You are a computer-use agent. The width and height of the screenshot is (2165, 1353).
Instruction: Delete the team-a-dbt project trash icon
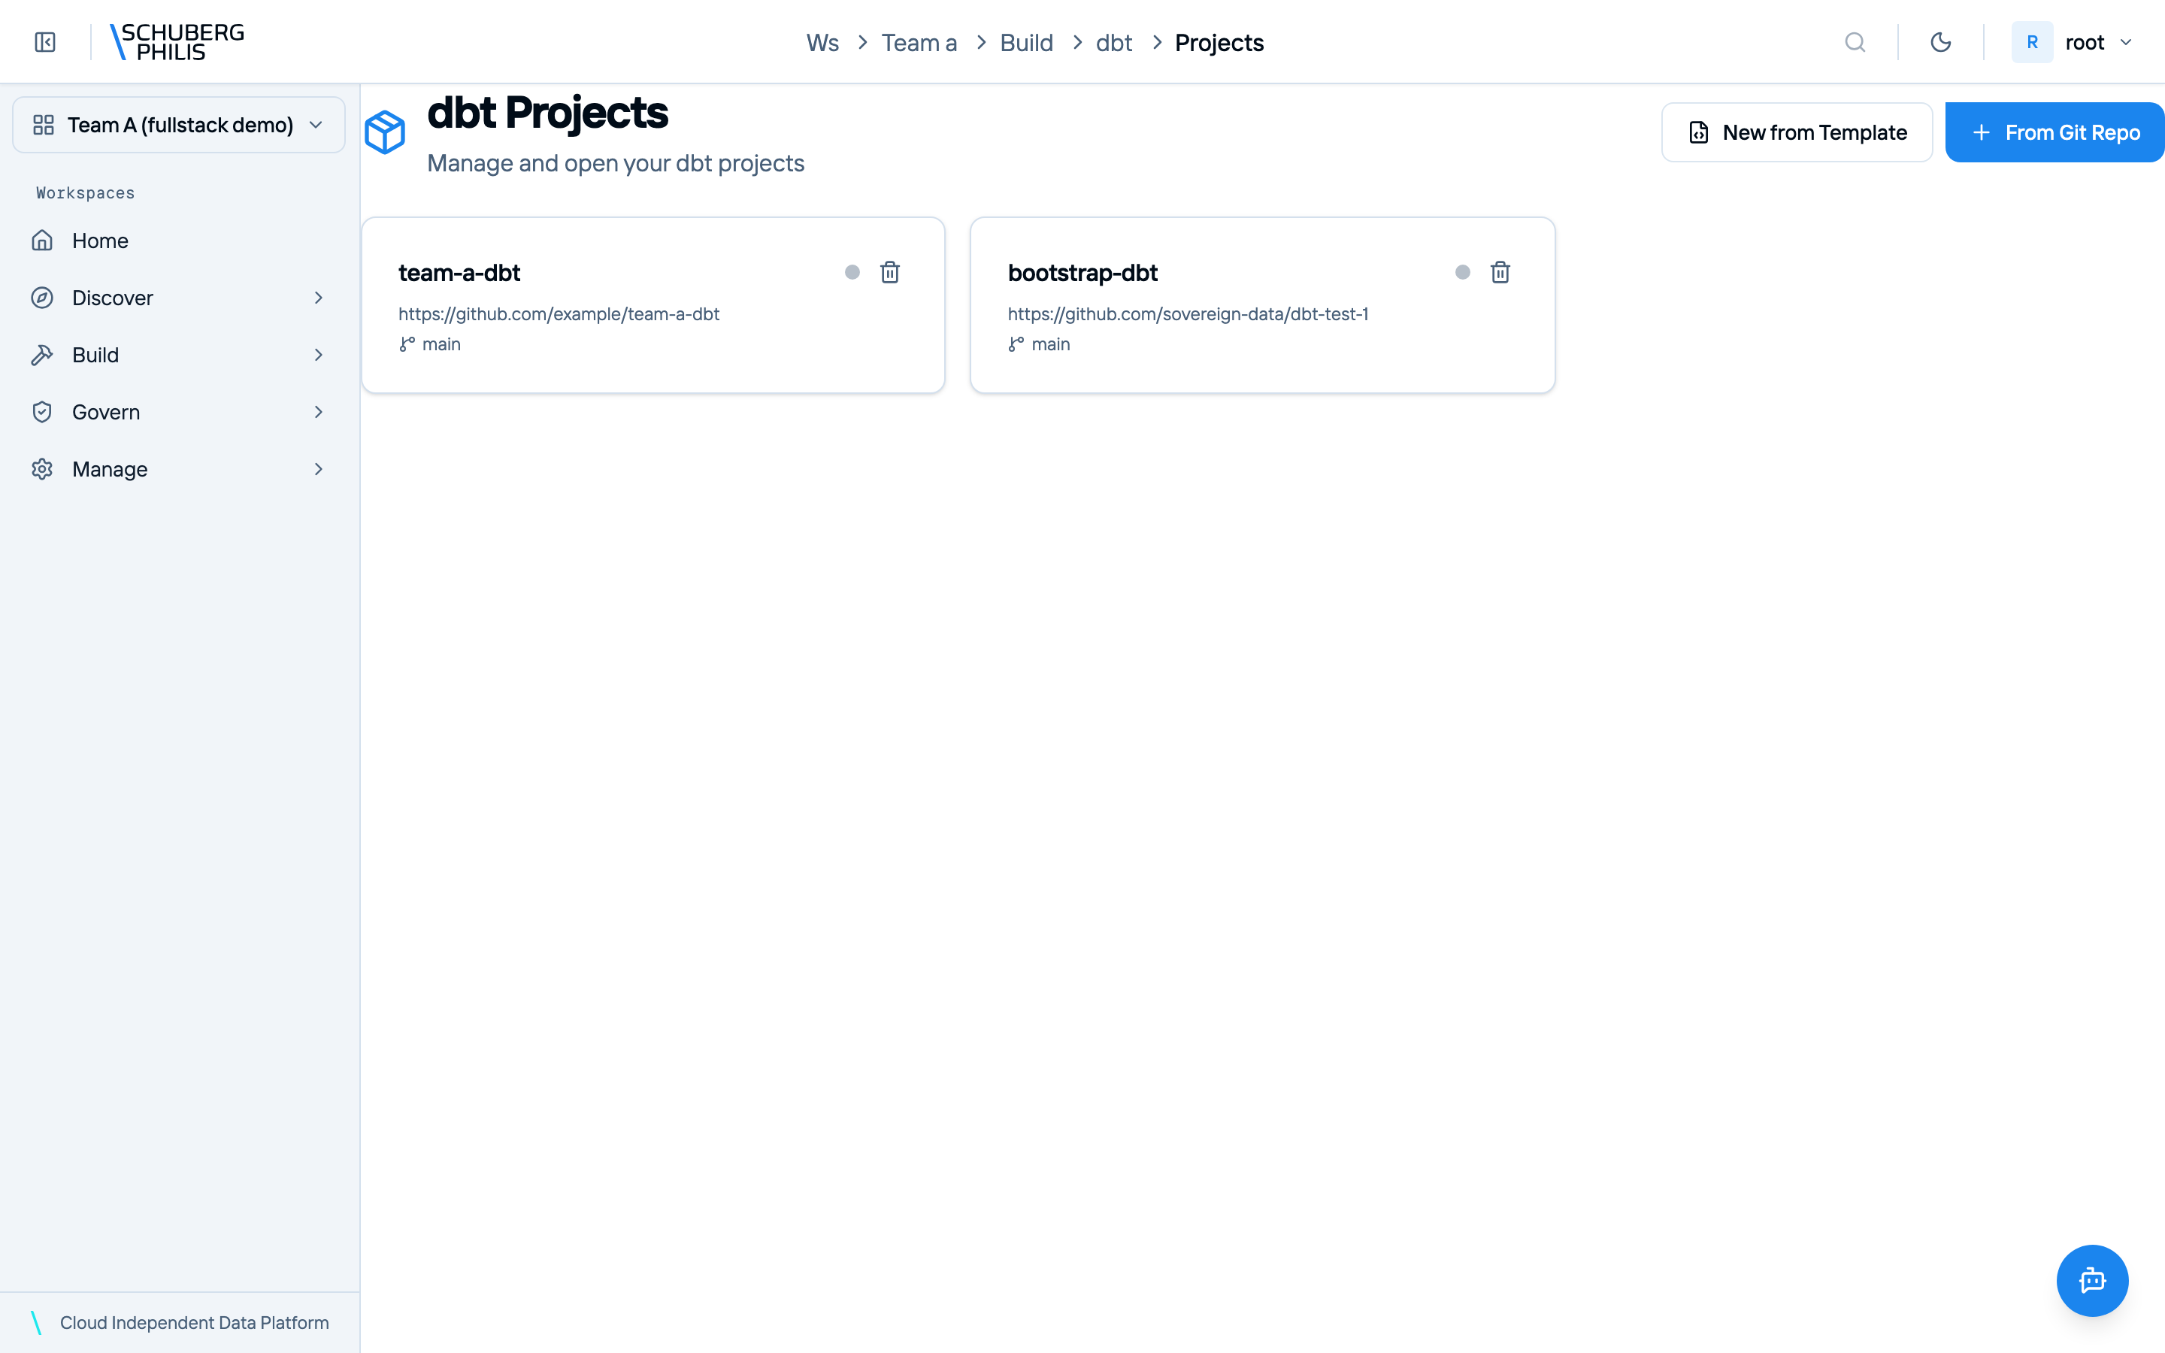coord(889,272)
